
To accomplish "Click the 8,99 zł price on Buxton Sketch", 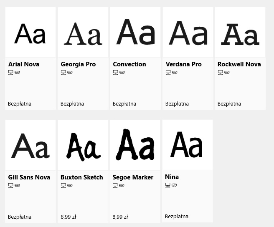I will [68, 217].
